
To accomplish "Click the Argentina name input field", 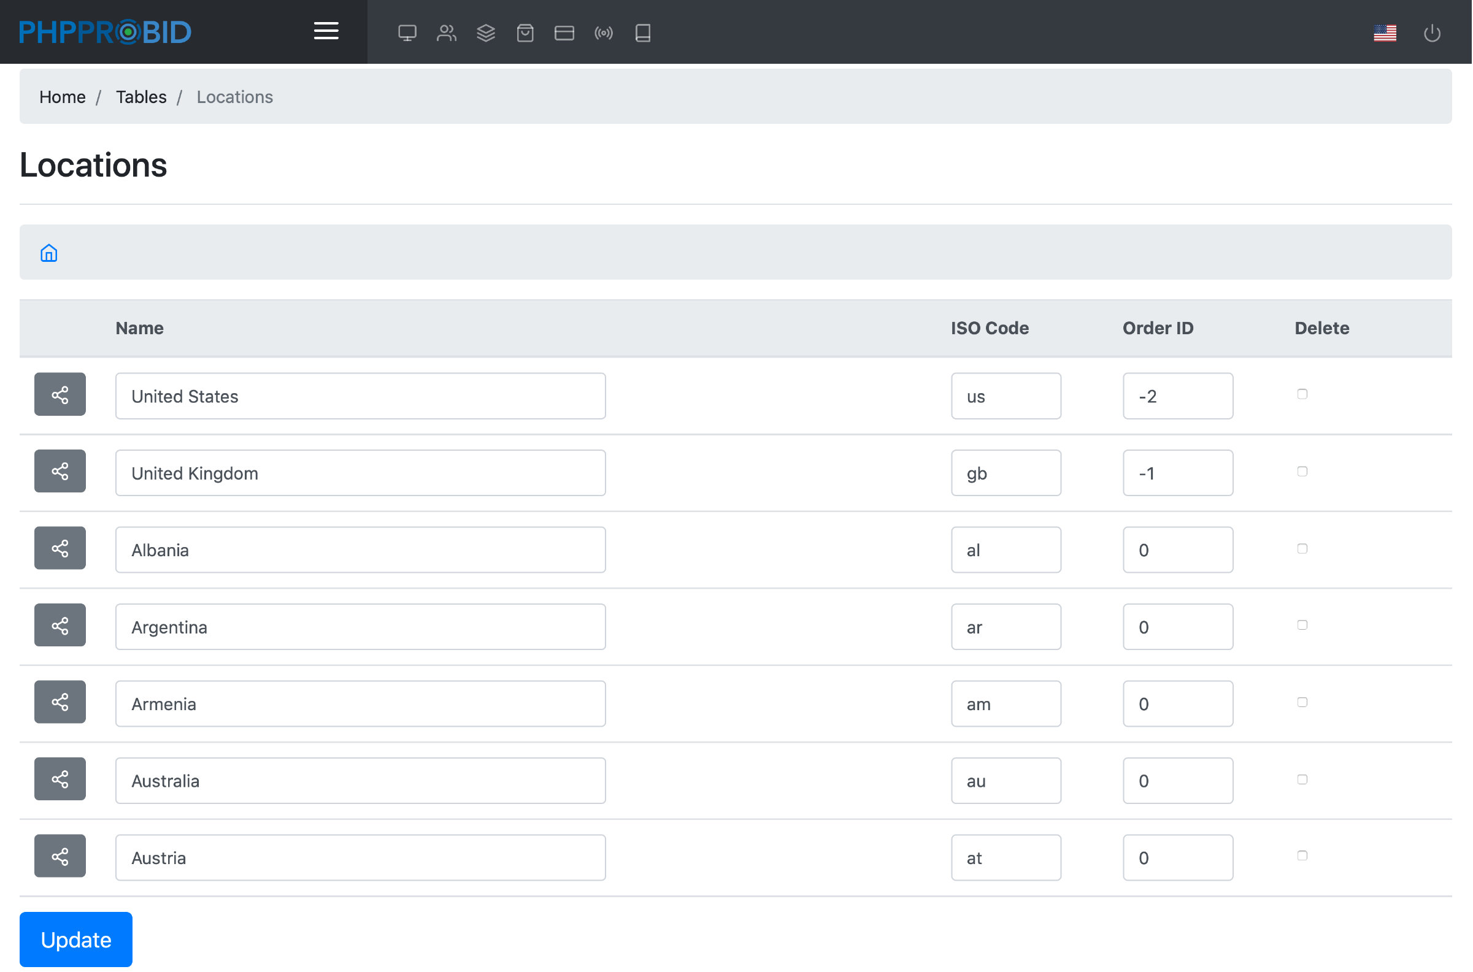I will [x=360, y=627].
